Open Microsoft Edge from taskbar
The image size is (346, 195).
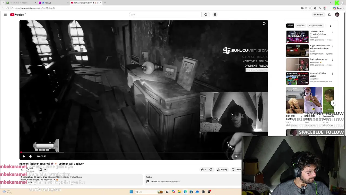pos(185,192)
